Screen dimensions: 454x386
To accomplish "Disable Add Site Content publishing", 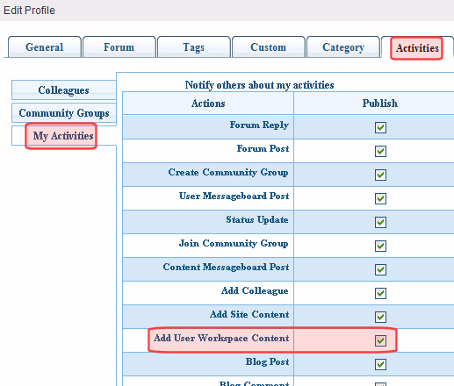I will pyautogui.click(x=380, y=317).
